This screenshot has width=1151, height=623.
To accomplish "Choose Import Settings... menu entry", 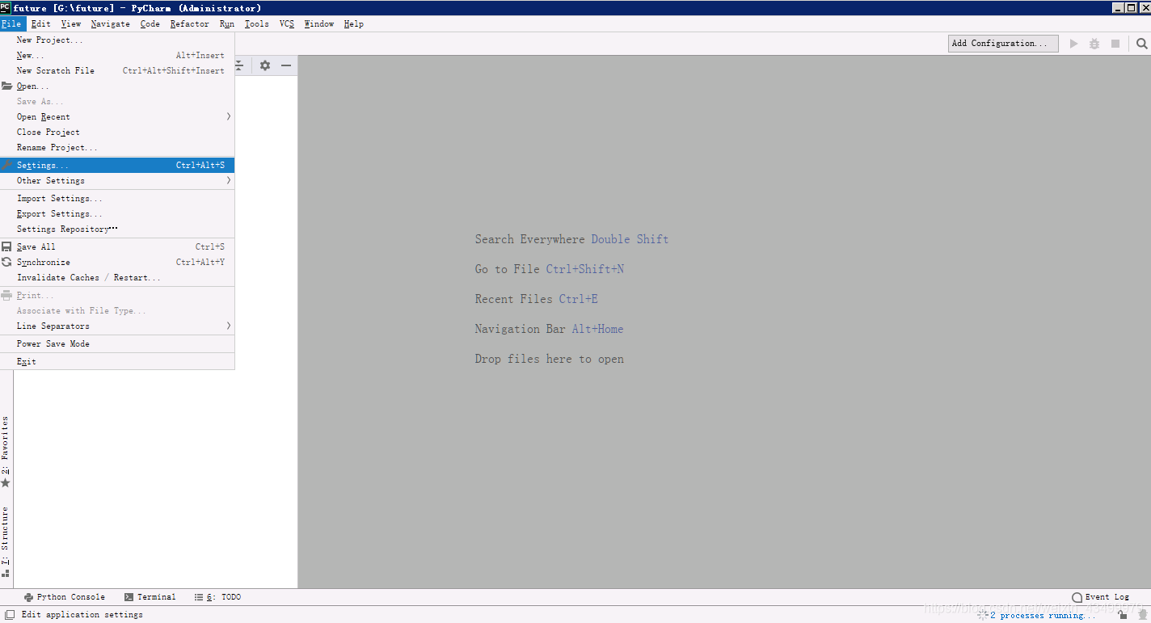I will point(117,198).
